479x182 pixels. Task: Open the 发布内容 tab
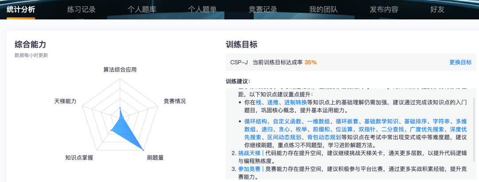(x=384, y=9)
